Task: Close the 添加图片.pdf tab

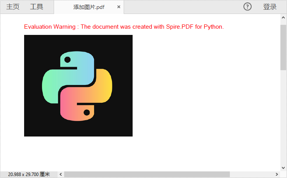Action: click(x=119, y=7)
